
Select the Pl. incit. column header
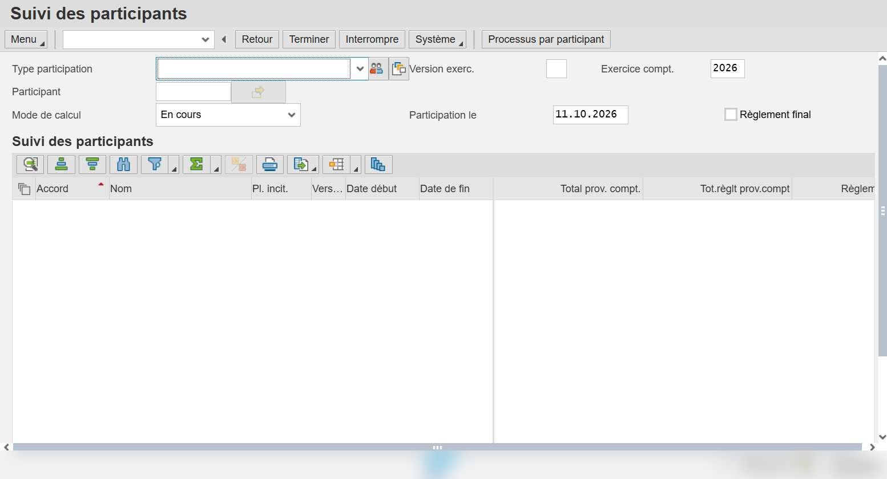[x=281, y=189]
